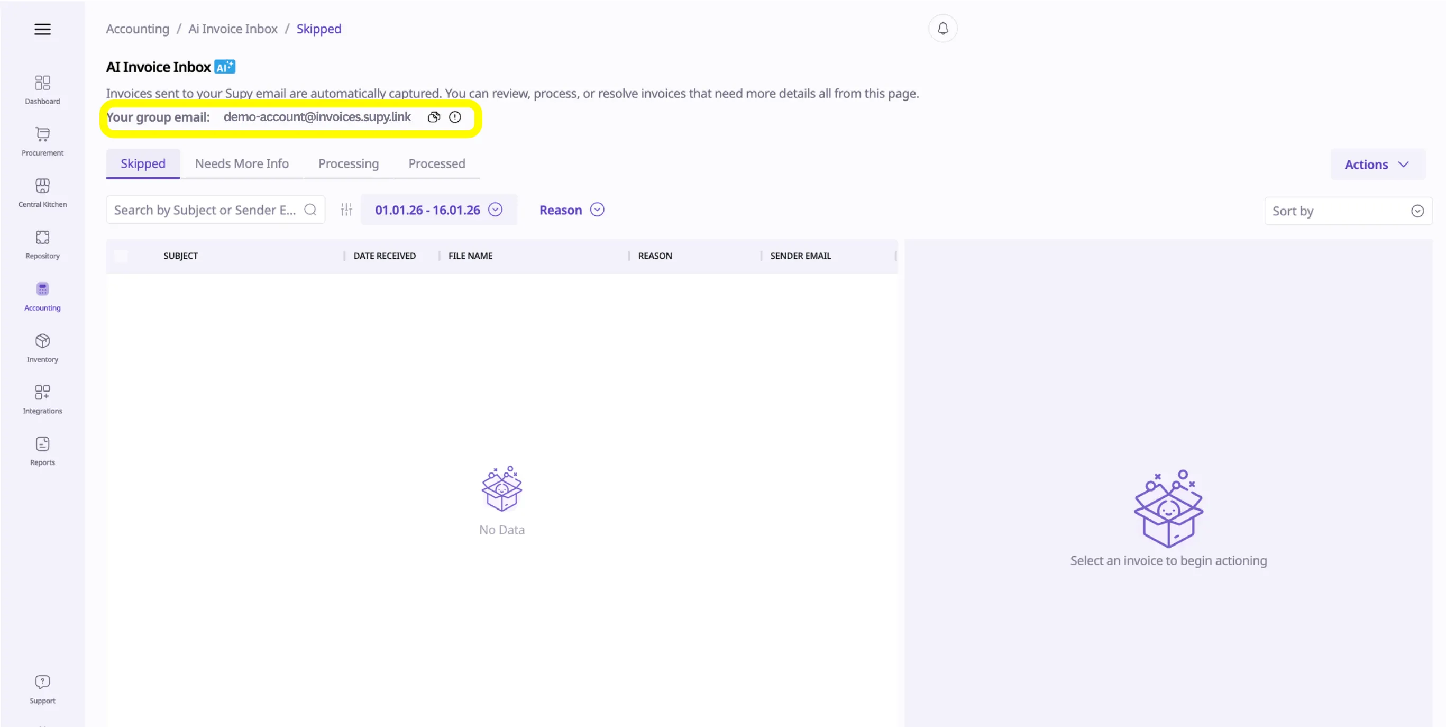The width and height of the screenshot is (1446, 727).
Task: Copy the group email address
Action: coord(433,117)
